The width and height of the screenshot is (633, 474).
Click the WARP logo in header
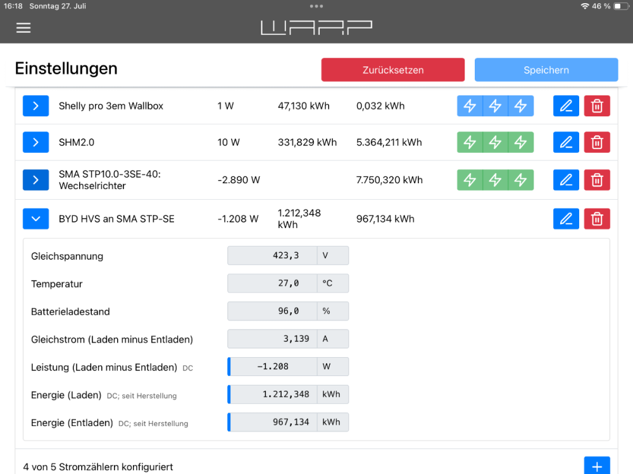click(316, 28)
